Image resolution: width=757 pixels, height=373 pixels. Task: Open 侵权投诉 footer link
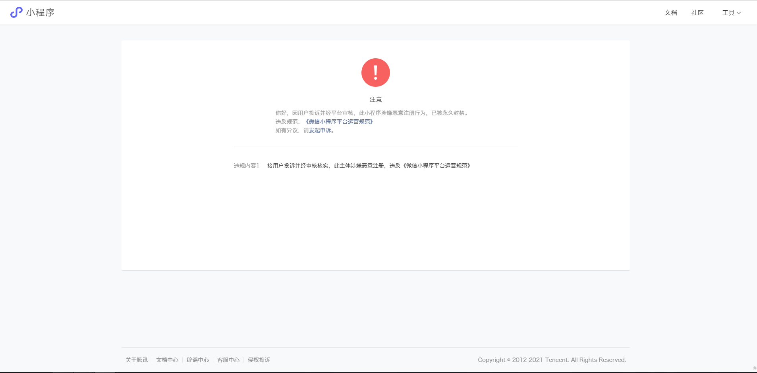(x=259, y=360)
